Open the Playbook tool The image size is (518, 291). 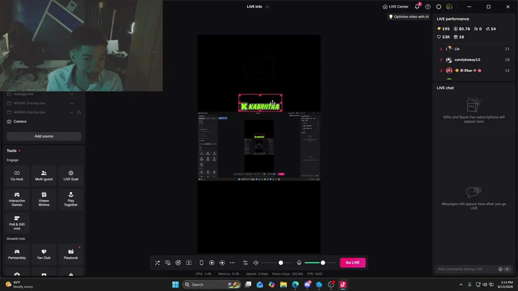click(71, 254)
